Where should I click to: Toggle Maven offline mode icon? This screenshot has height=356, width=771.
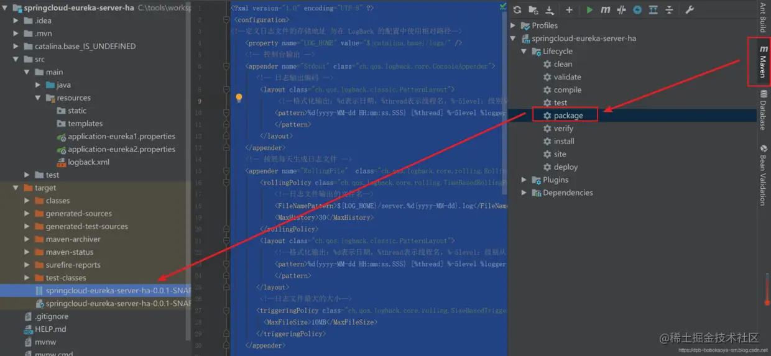tap(621, 10)
